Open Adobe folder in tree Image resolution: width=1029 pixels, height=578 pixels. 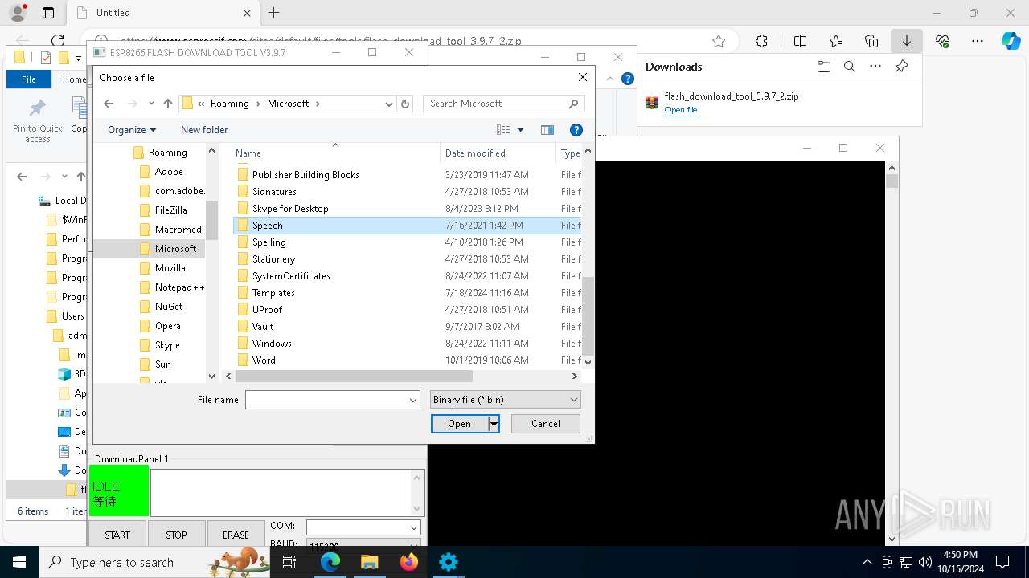pyautogui.click(x=169, y=172)
